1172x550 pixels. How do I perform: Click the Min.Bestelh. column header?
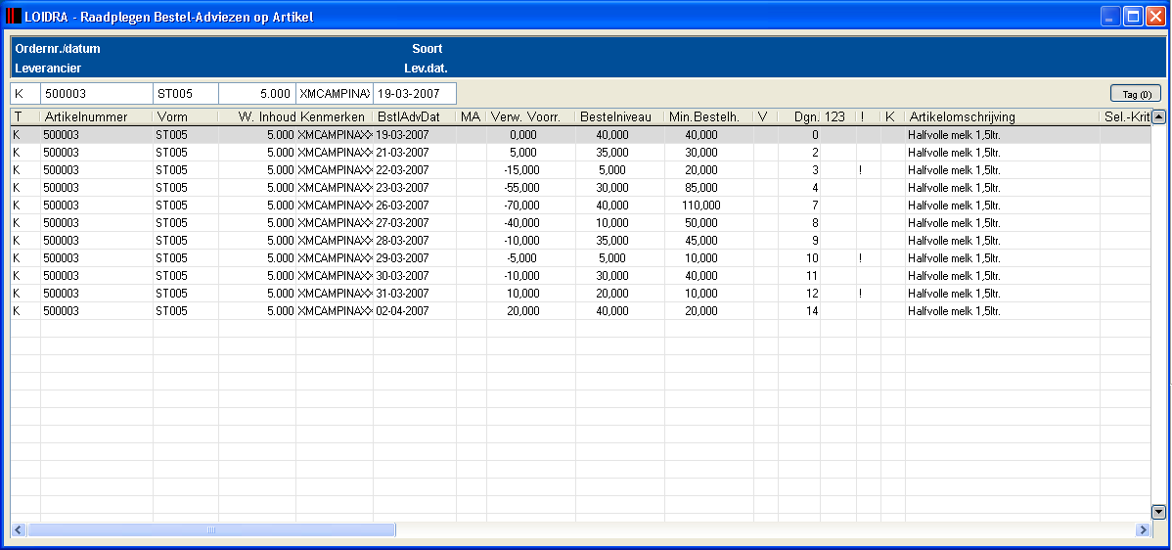(708, 117)
